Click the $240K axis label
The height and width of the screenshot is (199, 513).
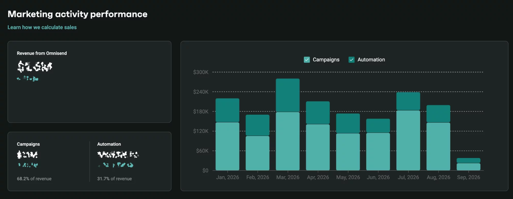click(201, 92)
